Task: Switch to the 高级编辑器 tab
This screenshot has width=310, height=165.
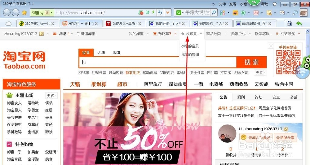Action: click(x=255, y=24)
